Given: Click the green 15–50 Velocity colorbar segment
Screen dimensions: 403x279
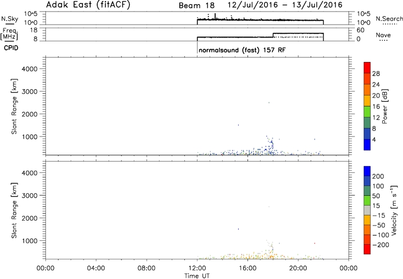Looking at the screenshot, I should [367, 200].
